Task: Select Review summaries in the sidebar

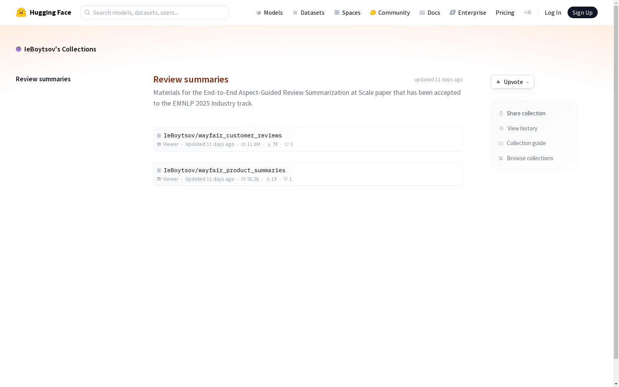Action: pos(43,79)
